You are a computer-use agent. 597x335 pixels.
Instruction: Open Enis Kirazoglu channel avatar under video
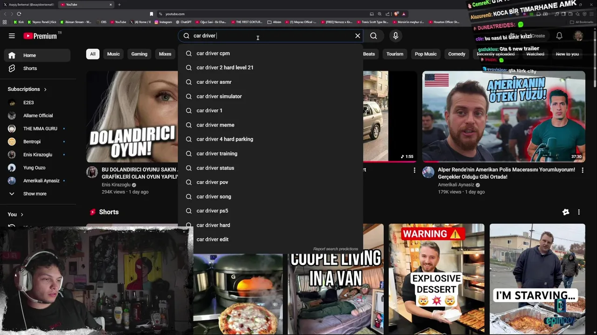coord(92,173)
